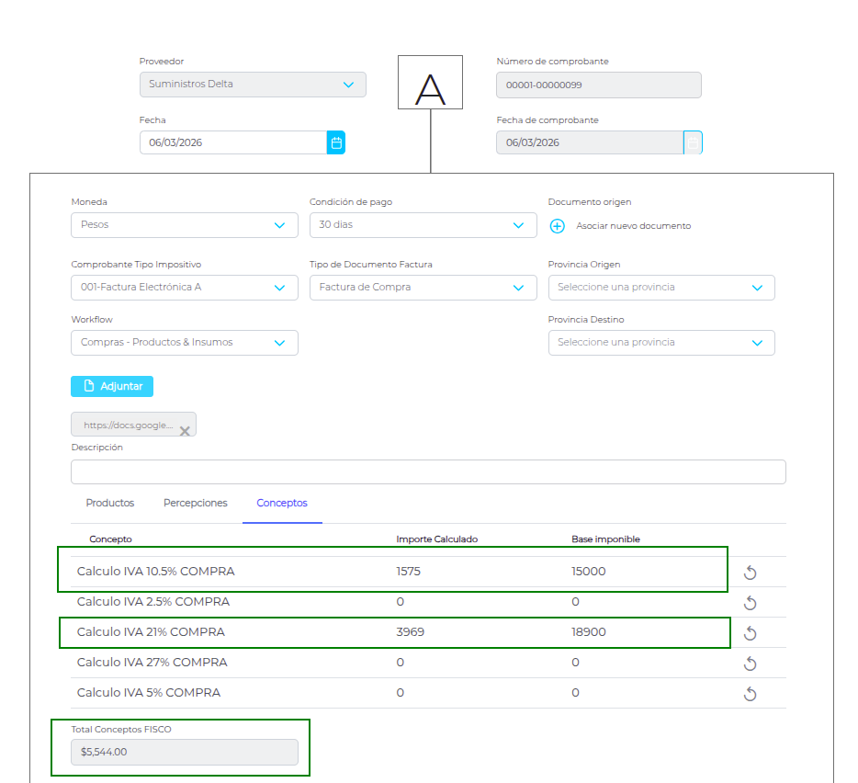Image resolution: width=858 pixels, height=783 pixels.
Task: Click the Adjuntar button
Action: point(112,386)
